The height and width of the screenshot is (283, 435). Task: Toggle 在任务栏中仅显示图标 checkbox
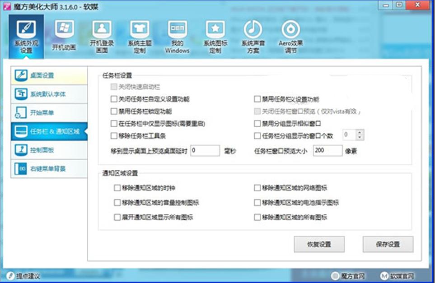click(x=114, y=123)
